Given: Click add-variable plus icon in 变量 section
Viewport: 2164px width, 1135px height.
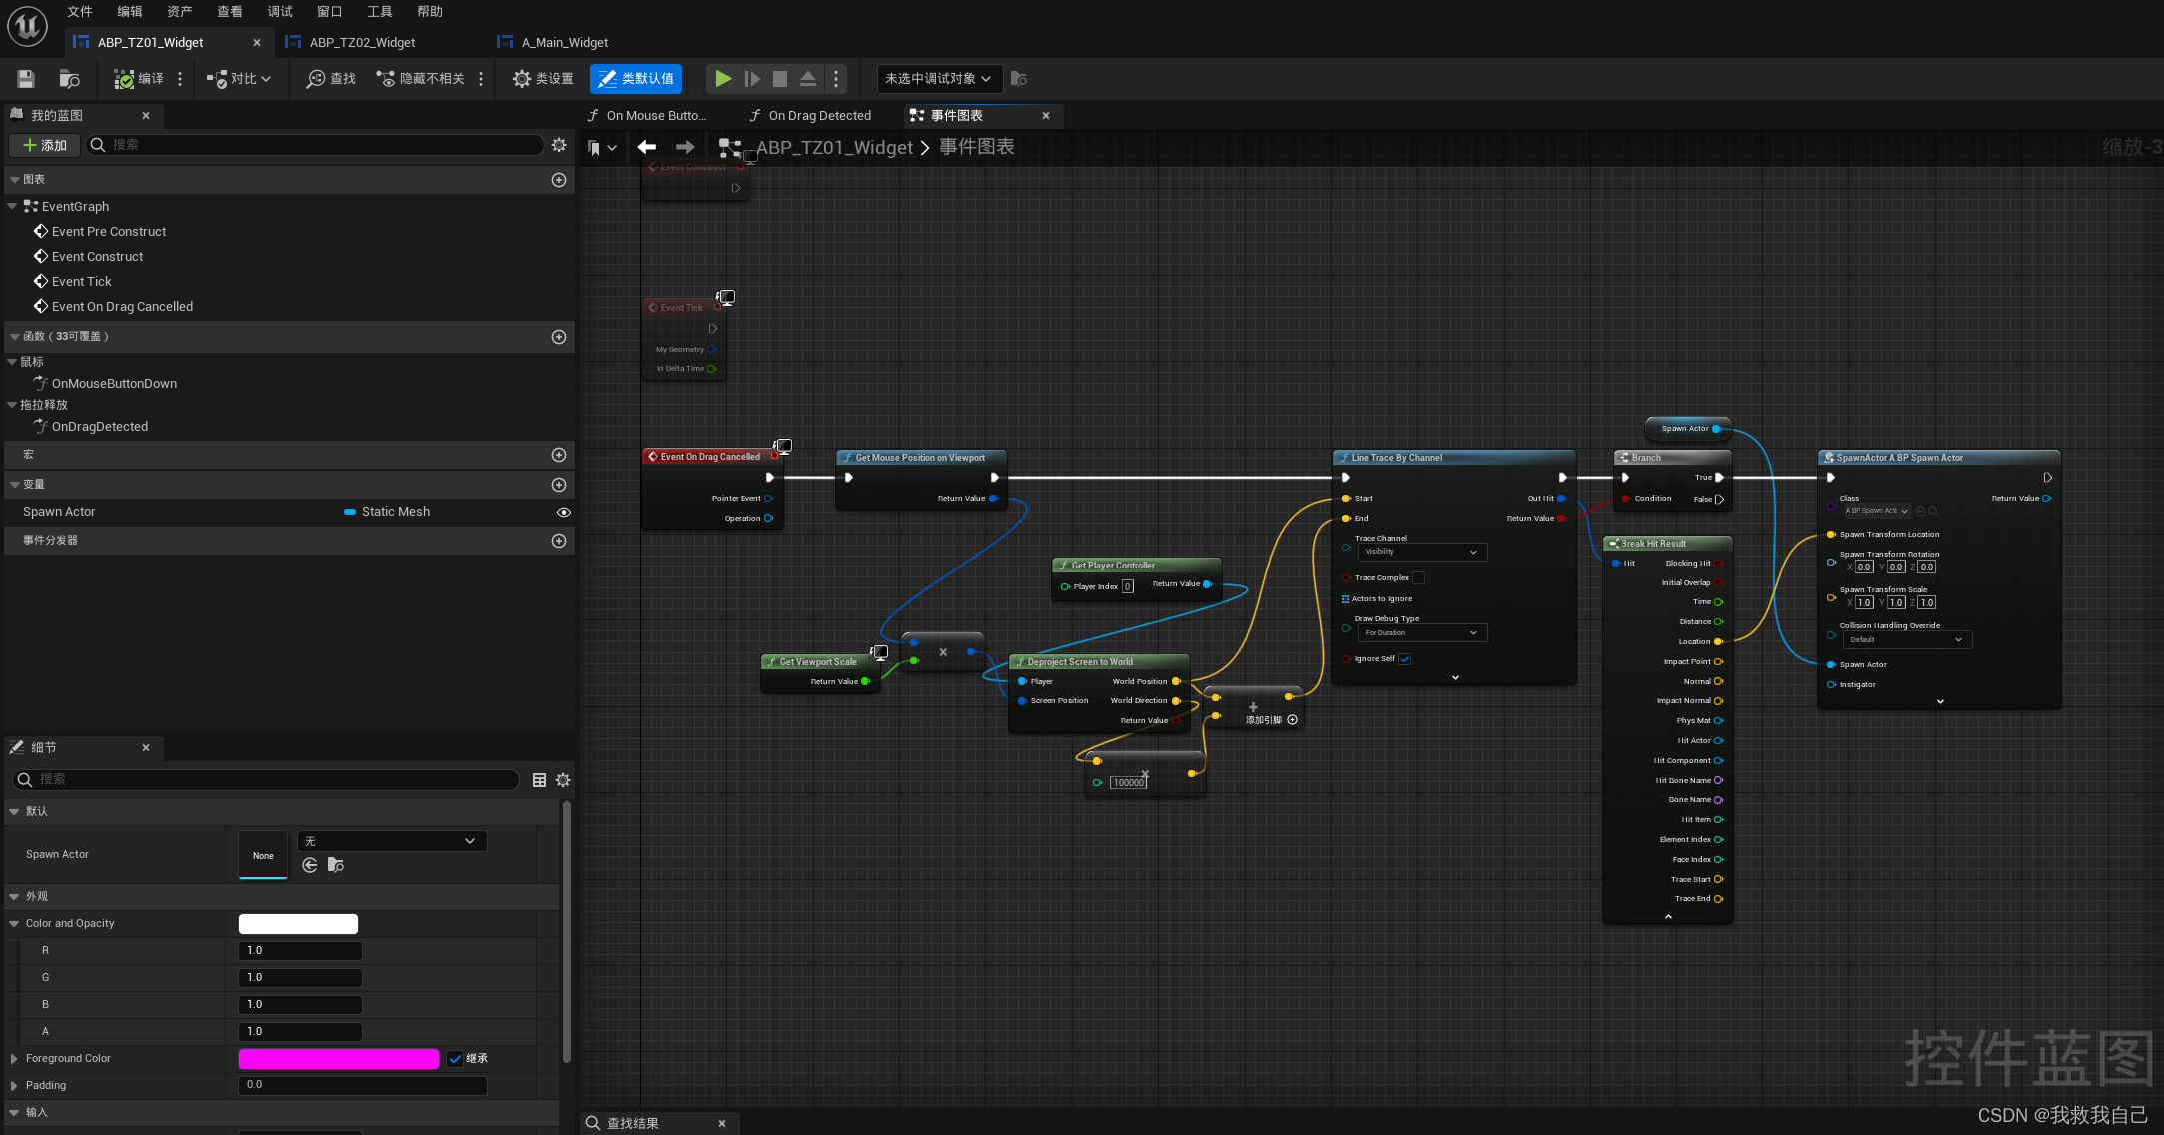Looking at the screenshot, I should coord(559,484).
